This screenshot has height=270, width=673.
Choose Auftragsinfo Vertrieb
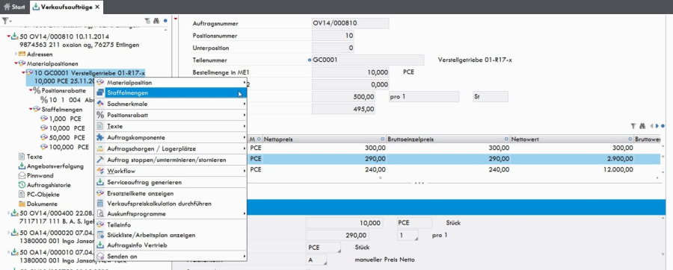point(170,245)
